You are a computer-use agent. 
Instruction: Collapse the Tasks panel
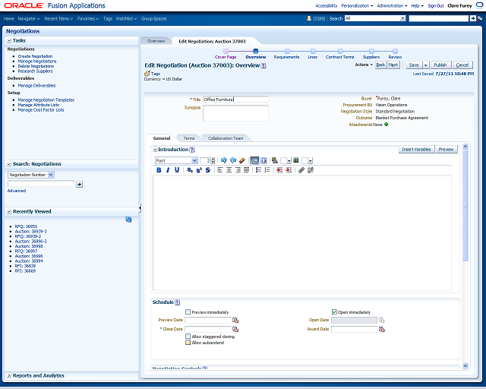(9, 40)
